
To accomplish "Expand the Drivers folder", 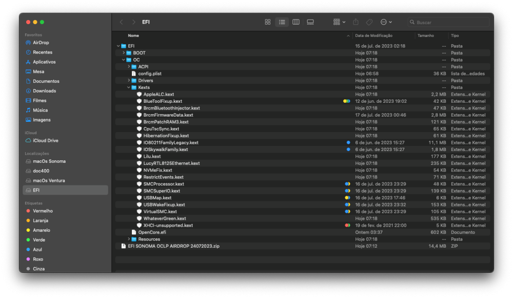I will pyautogui.click(x=129, y=80).
